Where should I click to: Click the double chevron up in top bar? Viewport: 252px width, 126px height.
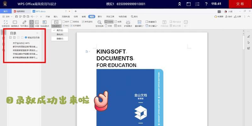tap(180, 4)
